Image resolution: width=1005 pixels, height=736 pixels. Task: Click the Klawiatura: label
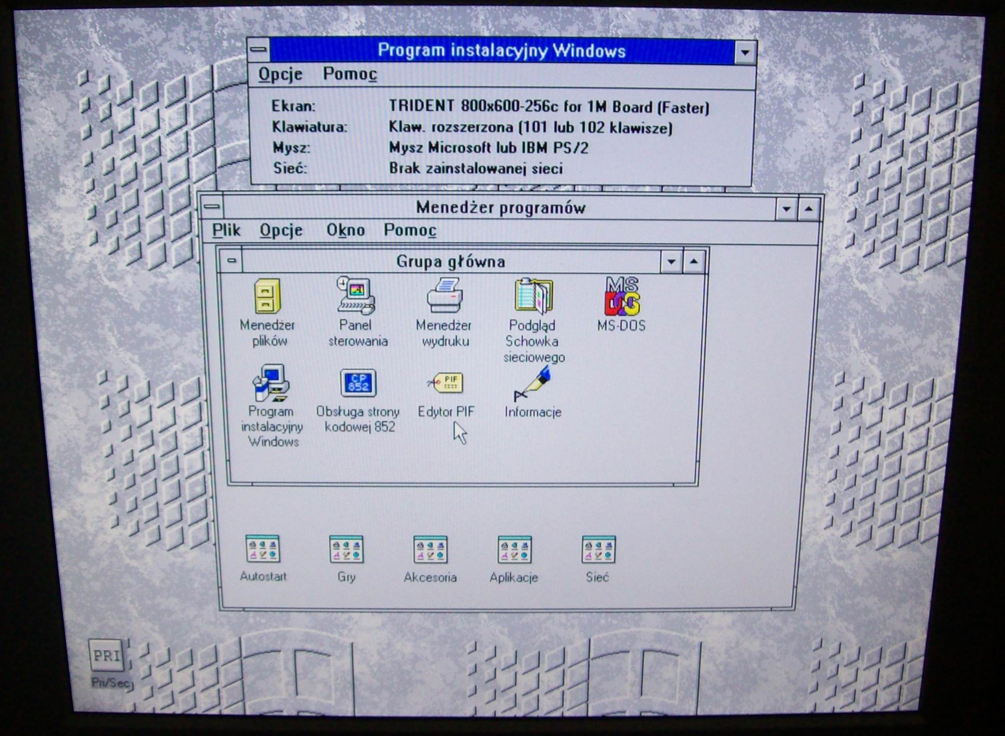(309, 127)
